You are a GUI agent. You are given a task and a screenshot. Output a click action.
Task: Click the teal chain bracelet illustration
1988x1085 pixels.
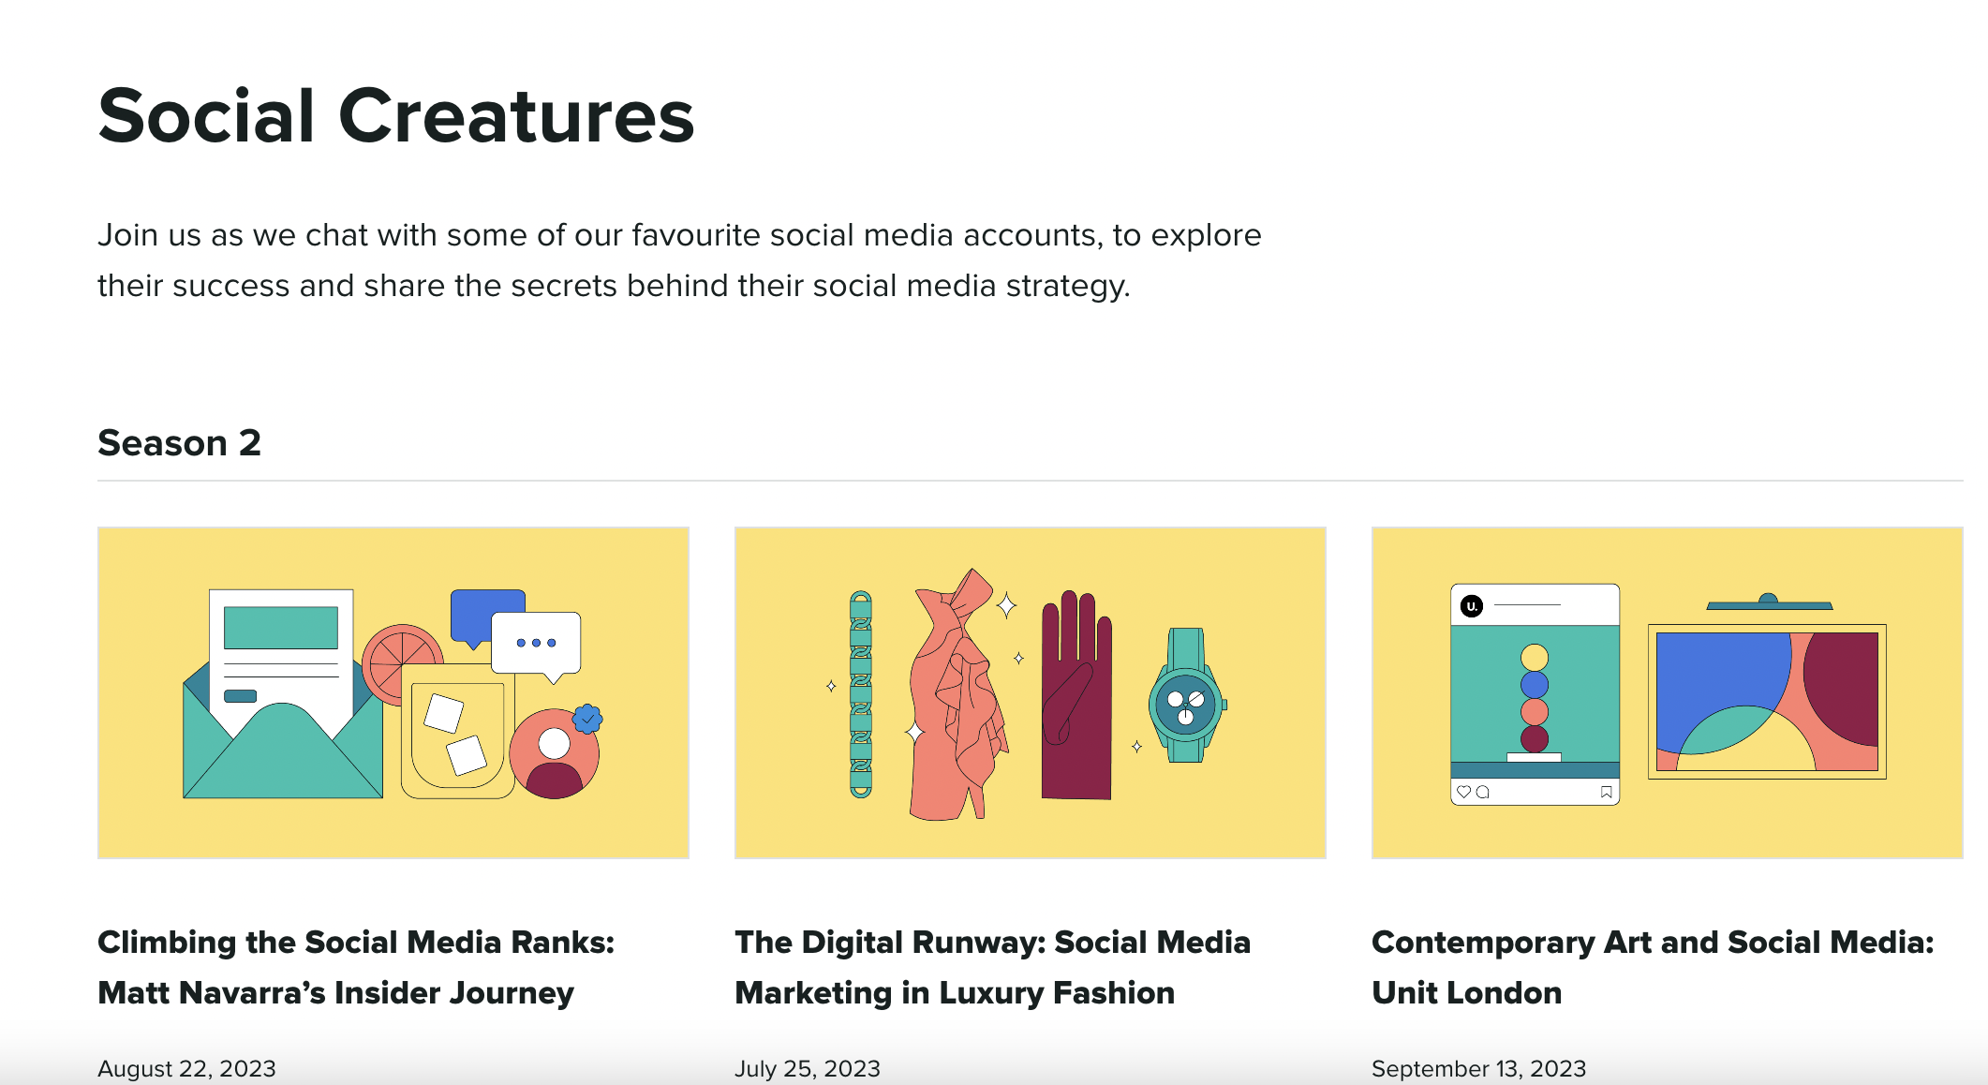tap(860, 694)
